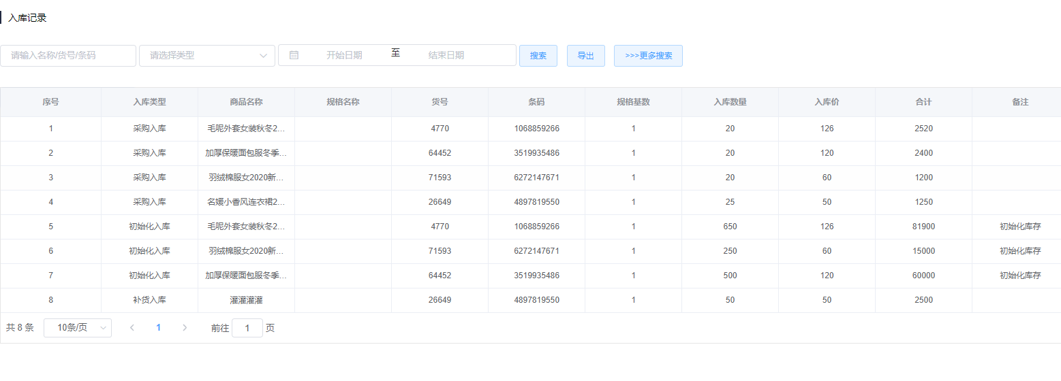Go to previous page arrow
Viewport: 1061px width, 381px height.
click(132, 328)
